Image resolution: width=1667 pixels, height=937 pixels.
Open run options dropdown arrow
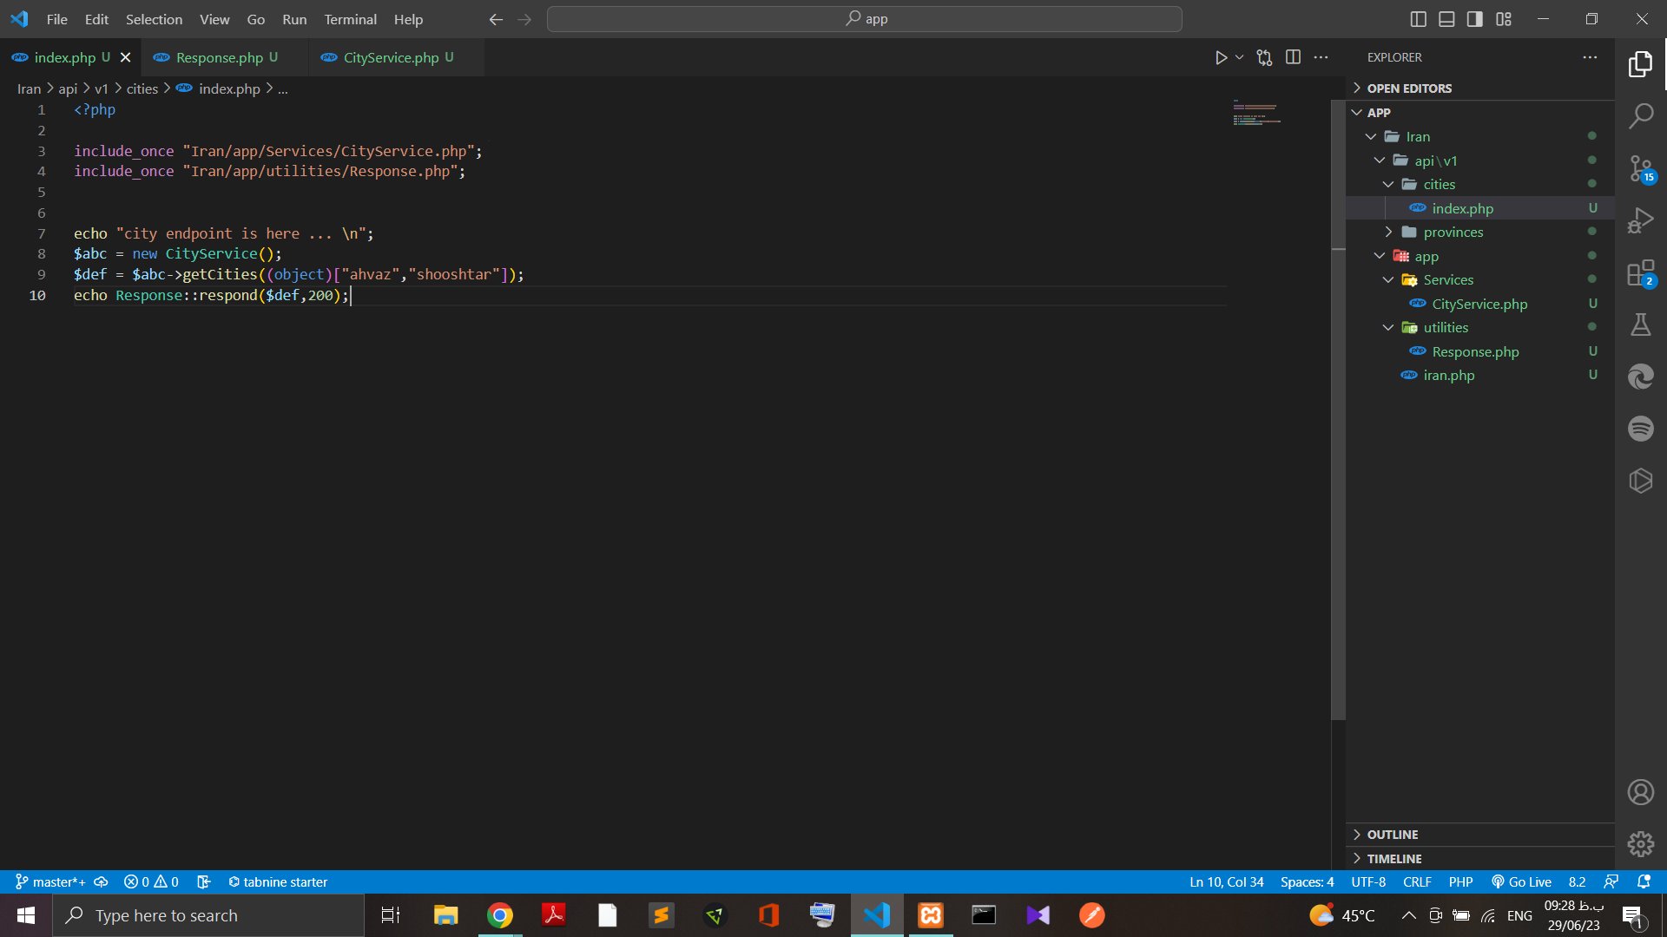1239,57
